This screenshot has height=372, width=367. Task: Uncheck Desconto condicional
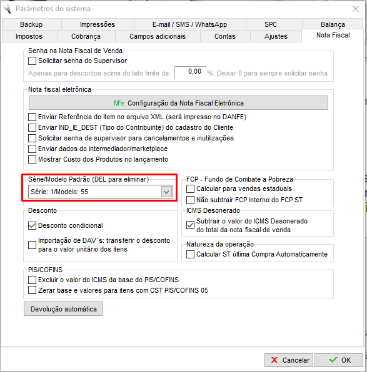pos(32,225)
